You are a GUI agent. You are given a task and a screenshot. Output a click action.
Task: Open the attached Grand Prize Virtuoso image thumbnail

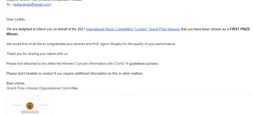30,107
